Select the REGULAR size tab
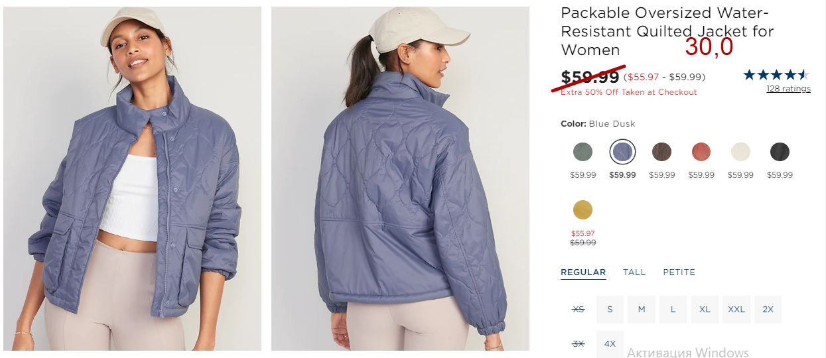The height and width of the screenshot is (358, 826). click(583, 272)
